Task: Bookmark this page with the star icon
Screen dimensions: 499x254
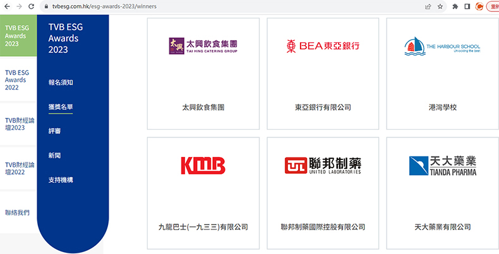Action: click(x=441, y=6)
